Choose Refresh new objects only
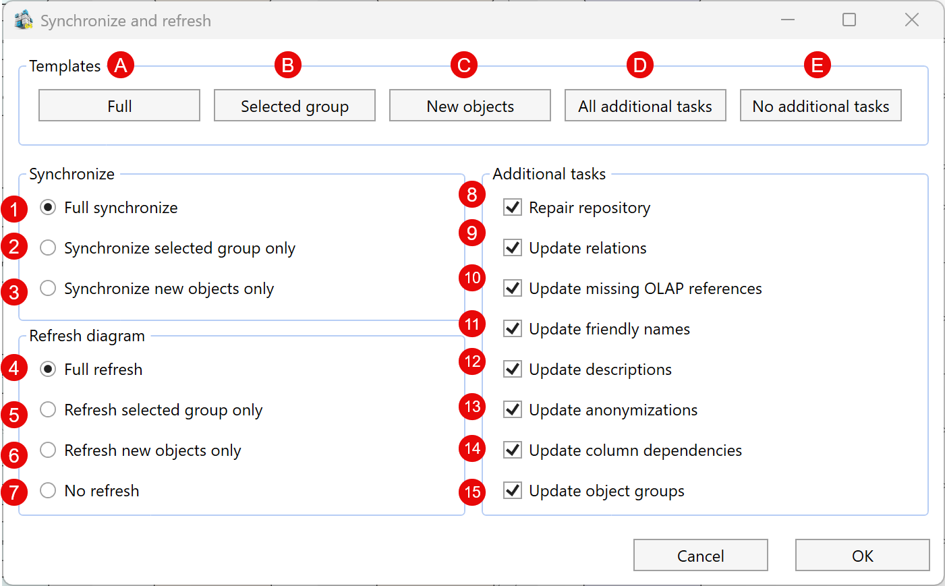Viewport: 945px width, 586px height. tap(48, 450)
